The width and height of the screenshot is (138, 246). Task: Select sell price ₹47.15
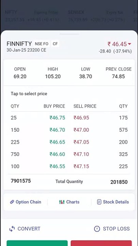click(x=81, y=166)
